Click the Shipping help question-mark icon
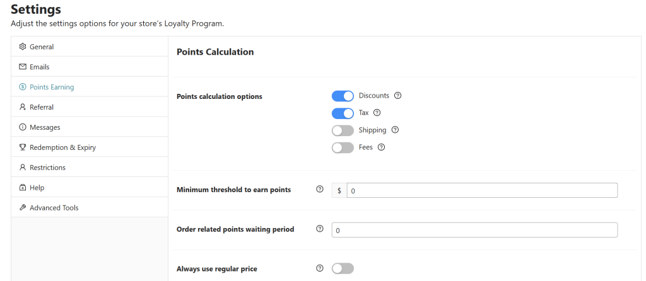The height and width of the screenshot is (281, 646). [x=395, y=130]
